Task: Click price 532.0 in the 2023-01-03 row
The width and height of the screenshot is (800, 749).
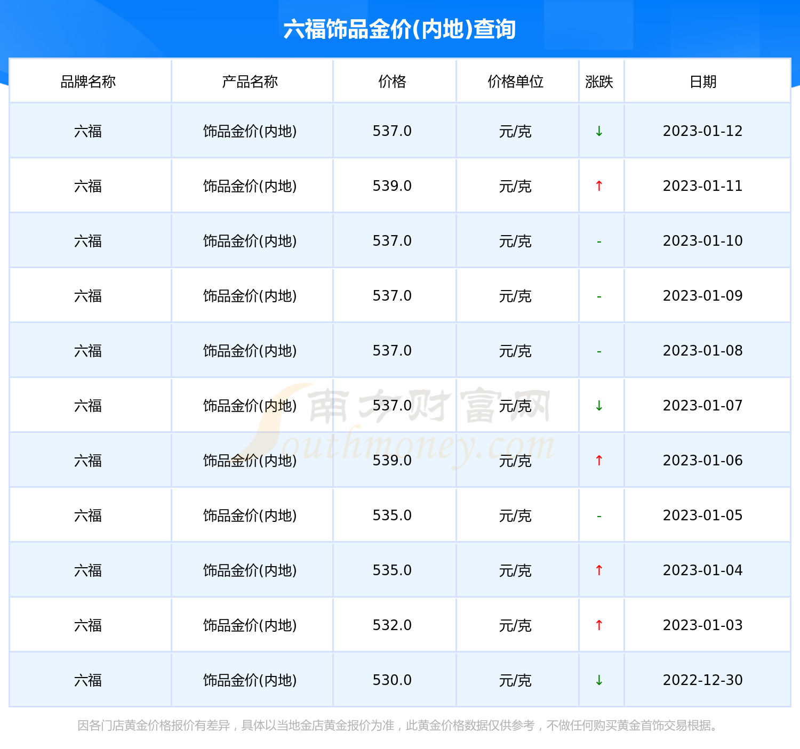Action: click(392, 625)
